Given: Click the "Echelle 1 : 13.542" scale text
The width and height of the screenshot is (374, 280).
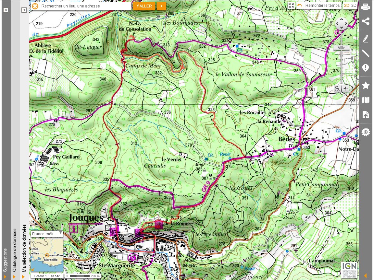Looking at the screenshot, I should pos(47,276).
